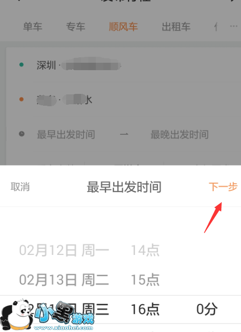Cancel with the 取消 button
Viewport: 241px width, 332px height.
pos(20,187)
